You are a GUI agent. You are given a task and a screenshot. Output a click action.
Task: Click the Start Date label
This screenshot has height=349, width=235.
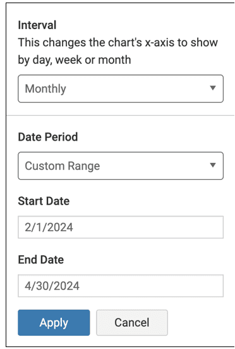point(44,201)
